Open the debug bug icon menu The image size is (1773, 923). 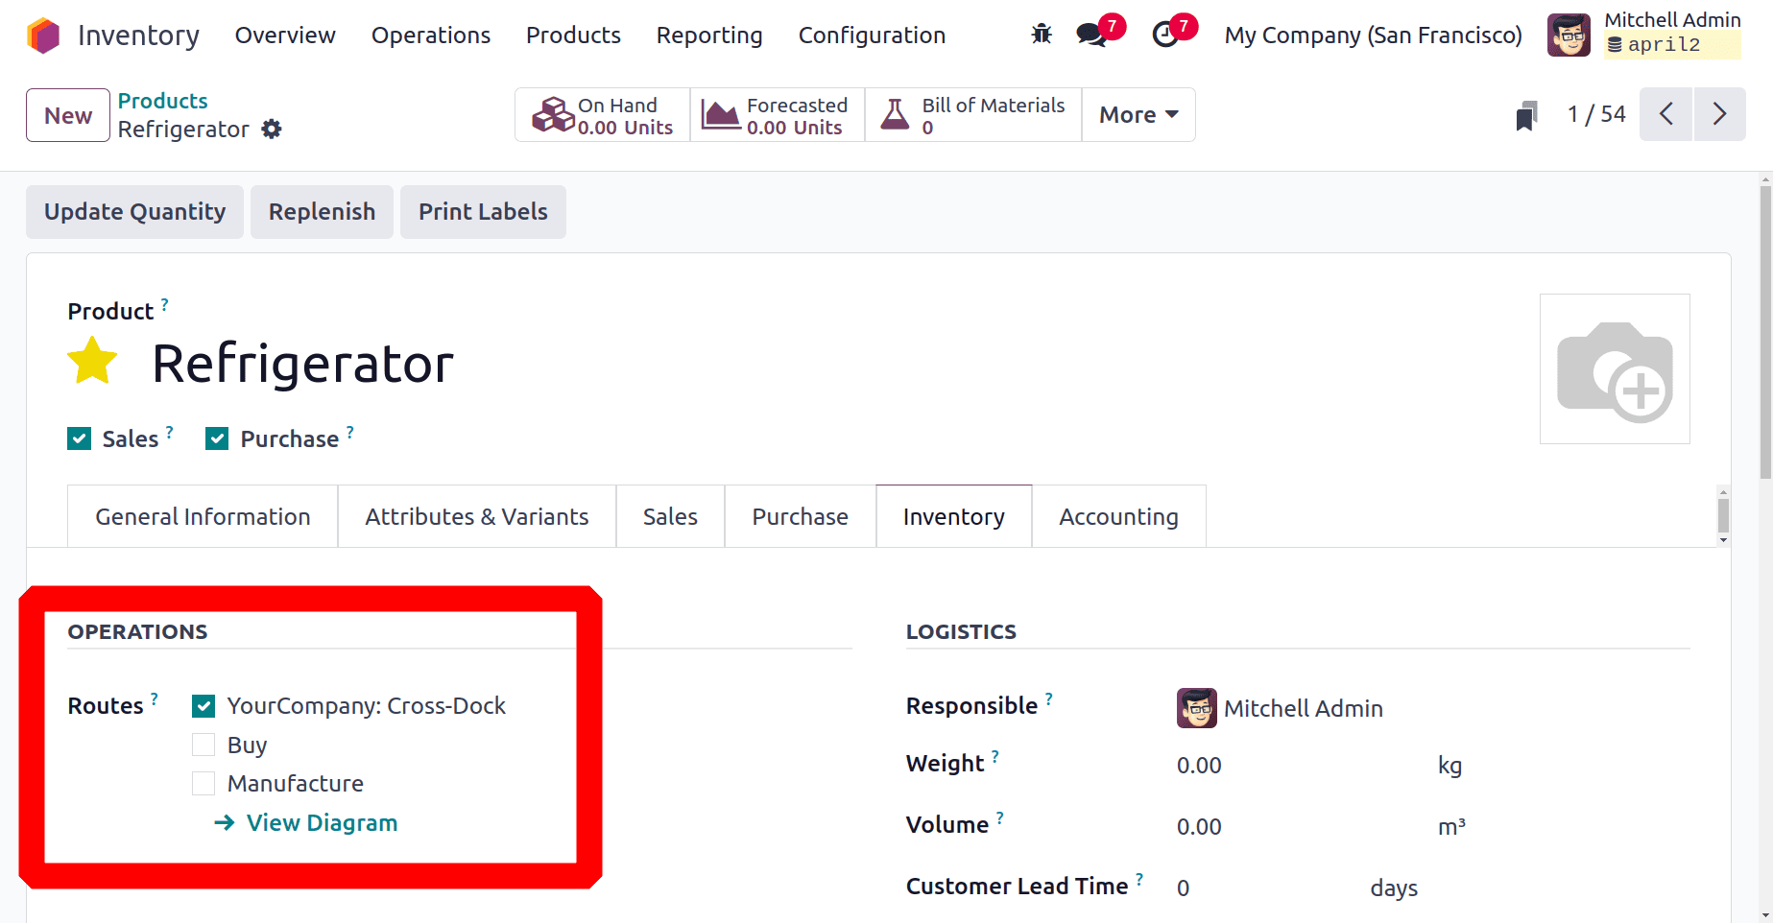[1042, 35]
